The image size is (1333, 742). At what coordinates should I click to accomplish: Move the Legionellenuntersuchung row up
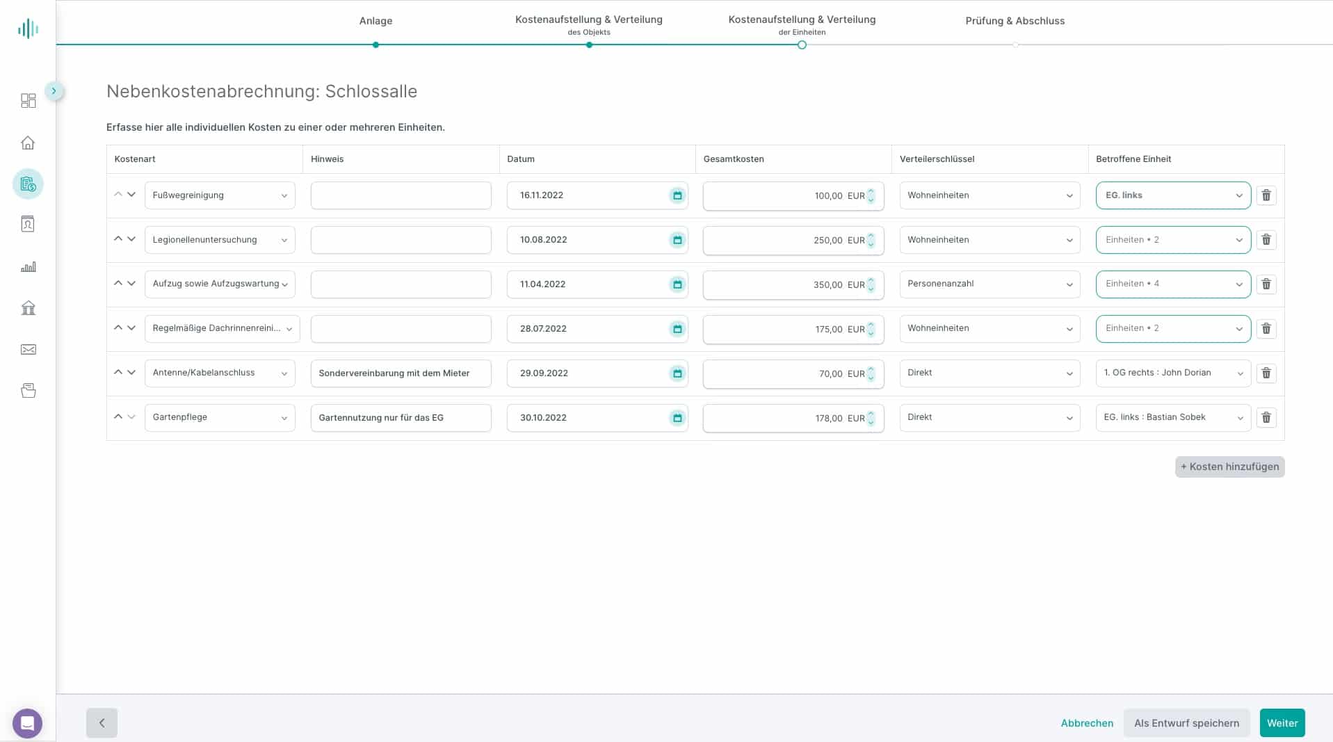[118, 239]
